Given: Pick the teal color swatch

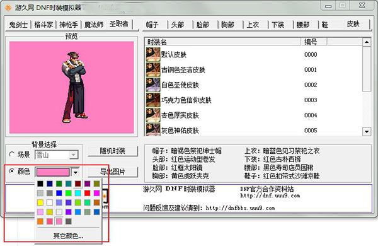Looking at the screenshot, I should coord(69,184).
